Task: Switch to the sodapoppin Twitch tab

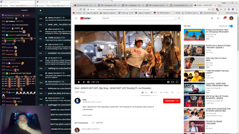Action: (133, 5)
